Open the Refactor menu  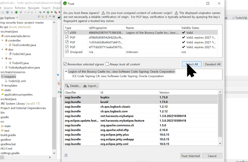tap(20, 8)
